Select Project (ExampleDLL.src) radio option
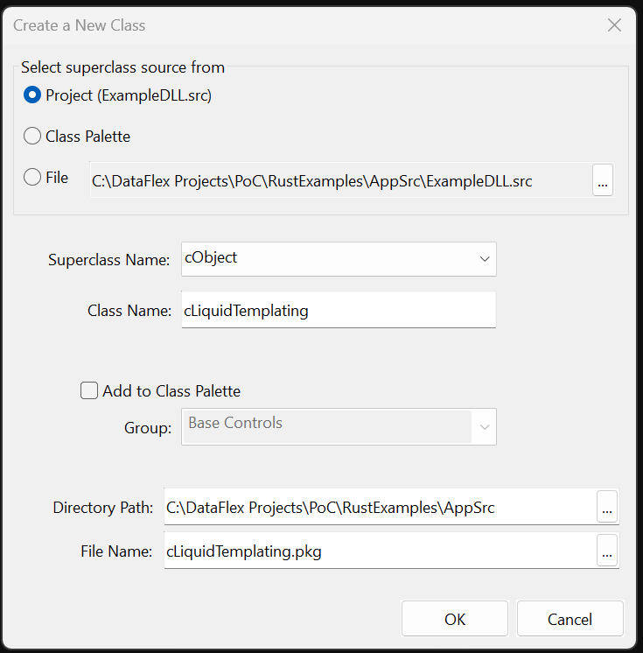643x653 pixels. [x=32, y=95]
